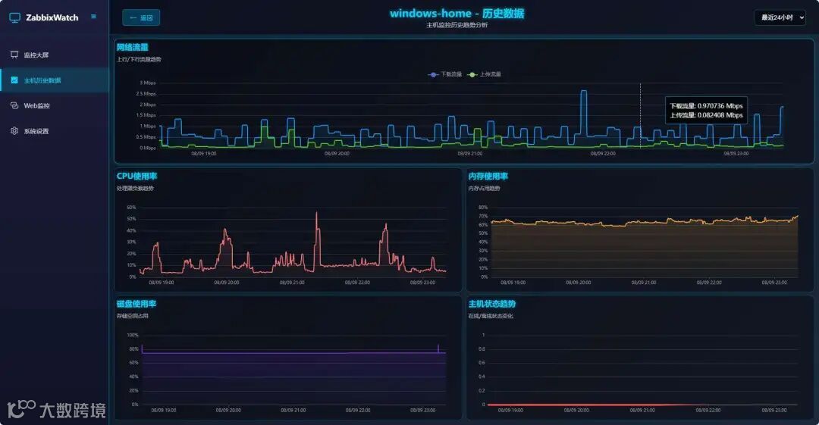Open the 监控大屏 screen icon

click(x=14, y=55)
